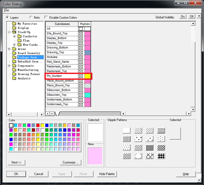
Task: Click the subclass list scroll-down arrow
Action: coord(193,109)
